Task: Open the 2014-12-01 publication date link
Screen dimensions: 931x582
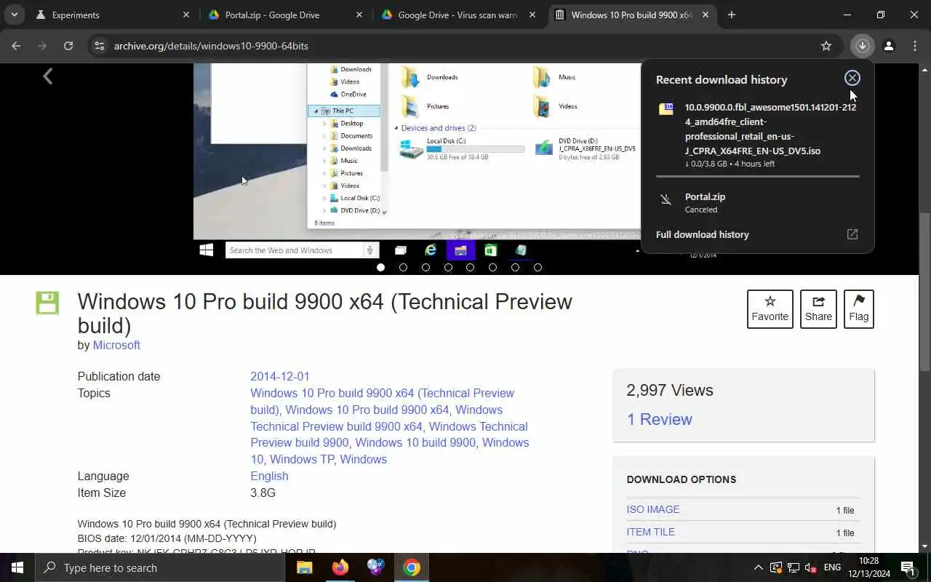Action: (x=280, y=376)
